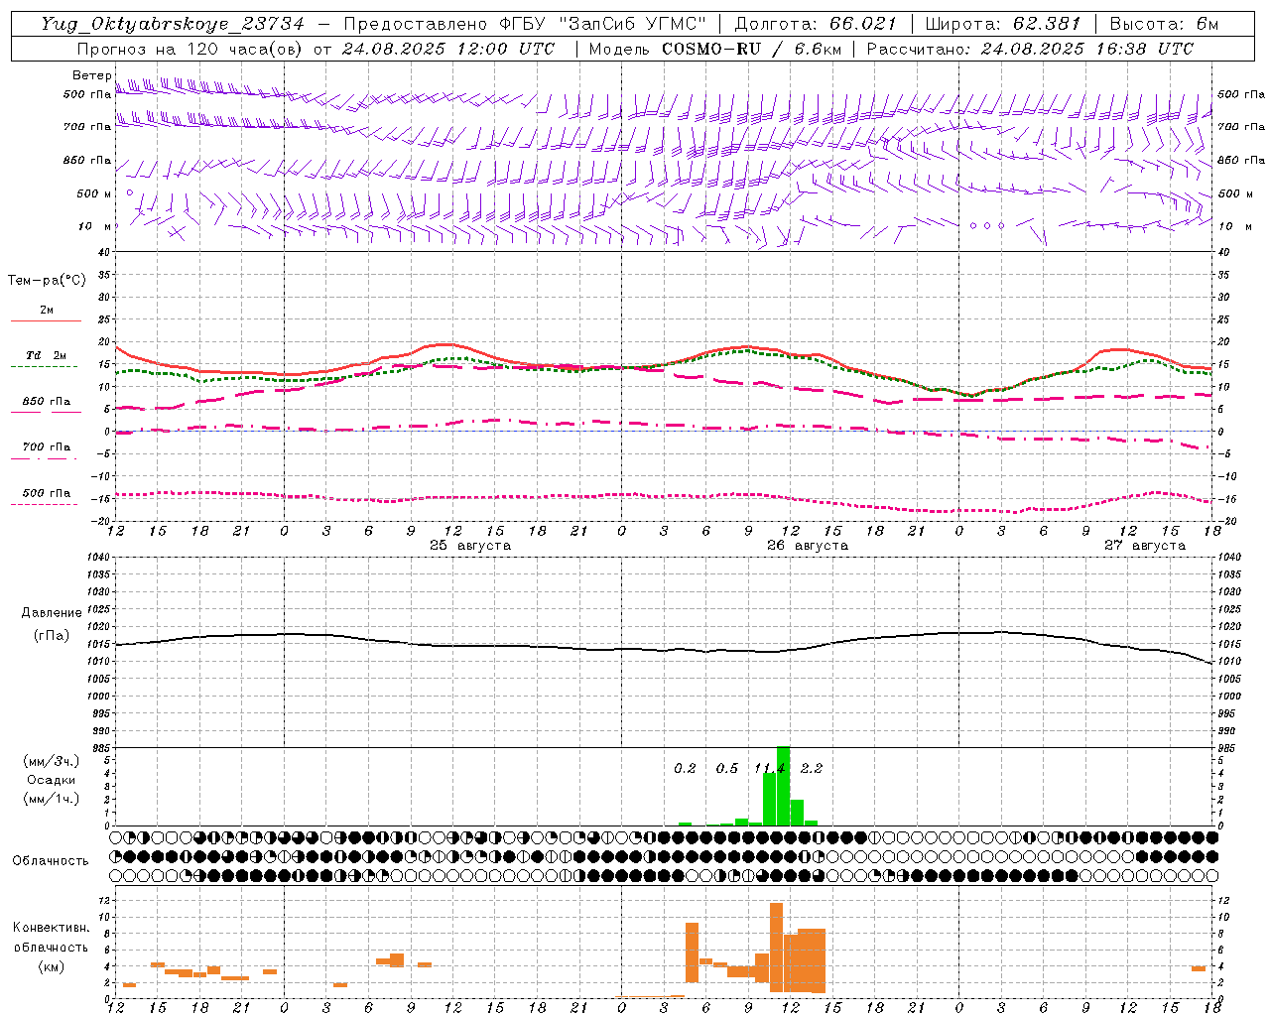Click the (км) unit label for convective cloud
This screenshot has height=1016, width=1270.
pyautogui.click(x=52, y=966)
